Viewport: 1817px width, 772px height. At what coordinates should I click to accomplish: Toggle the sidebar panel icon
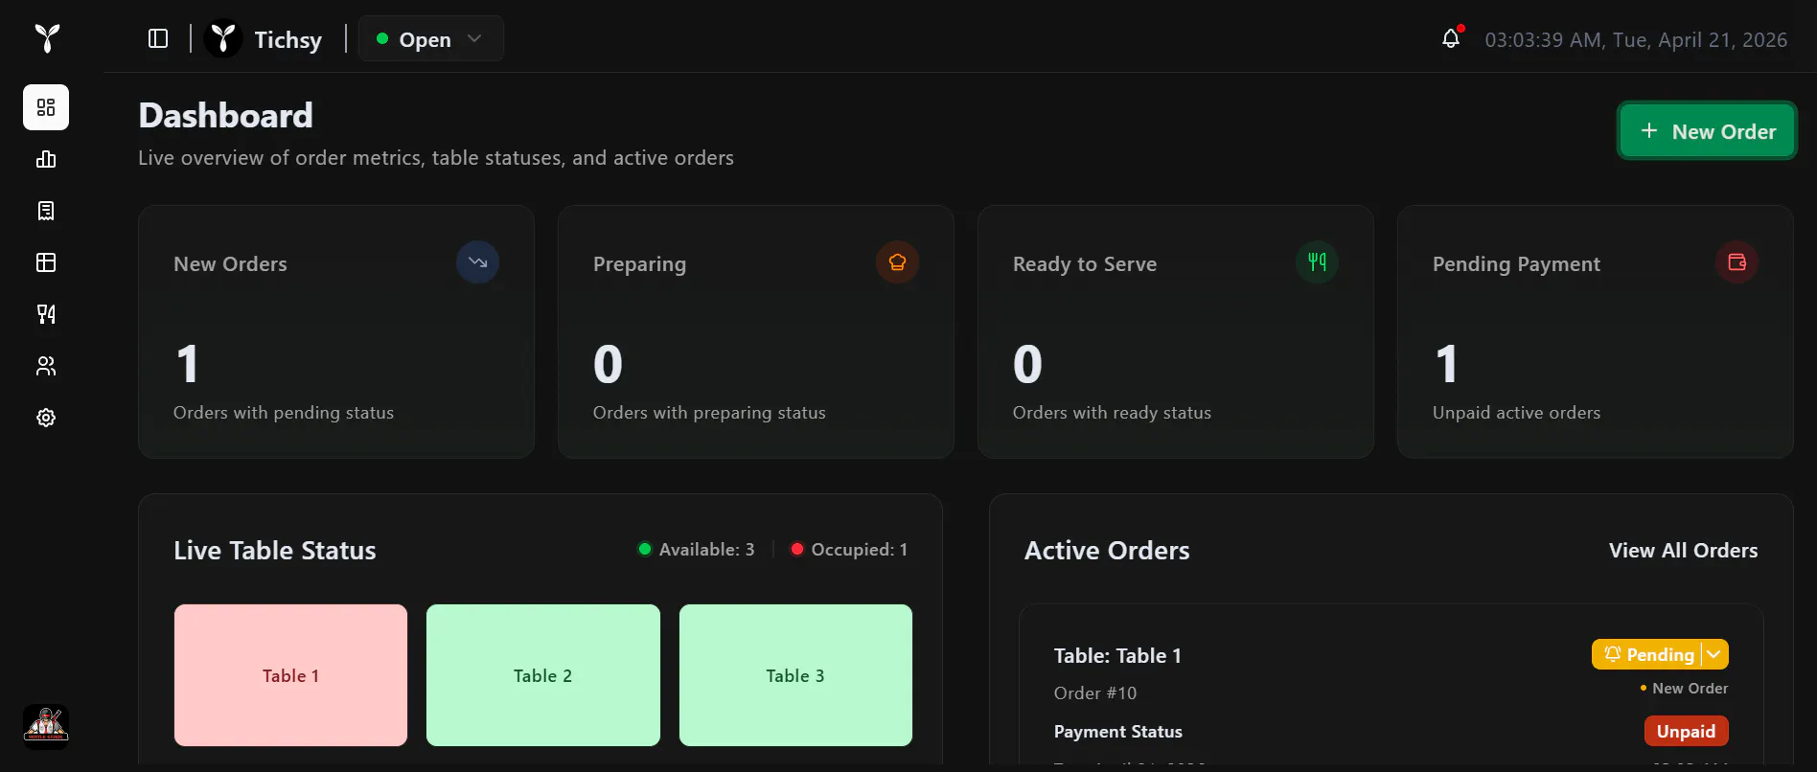click(158, 38)
